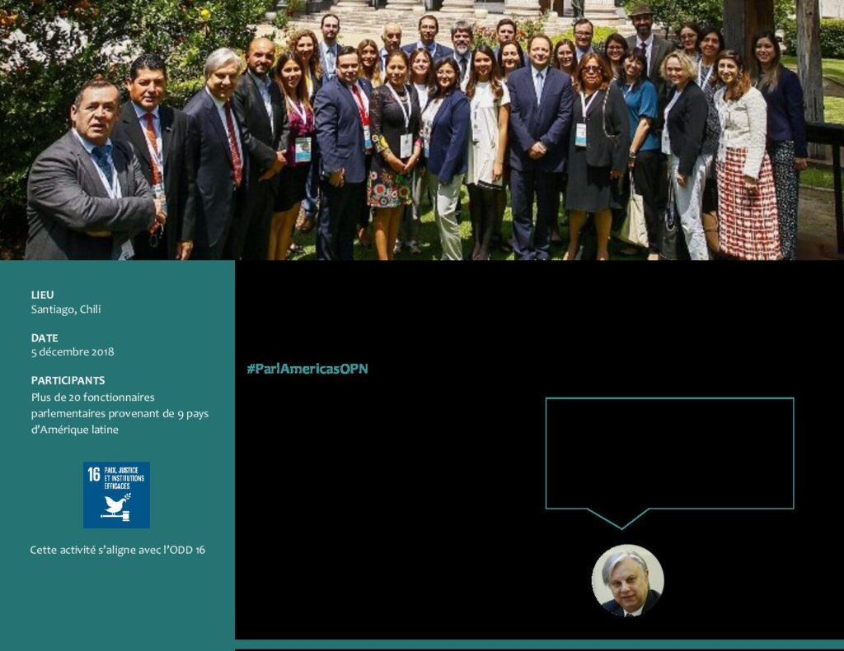Screen dimensions: 844x651
Task: Click the SDG 16 Paix, Justice icon
Action: coord(116,495)
